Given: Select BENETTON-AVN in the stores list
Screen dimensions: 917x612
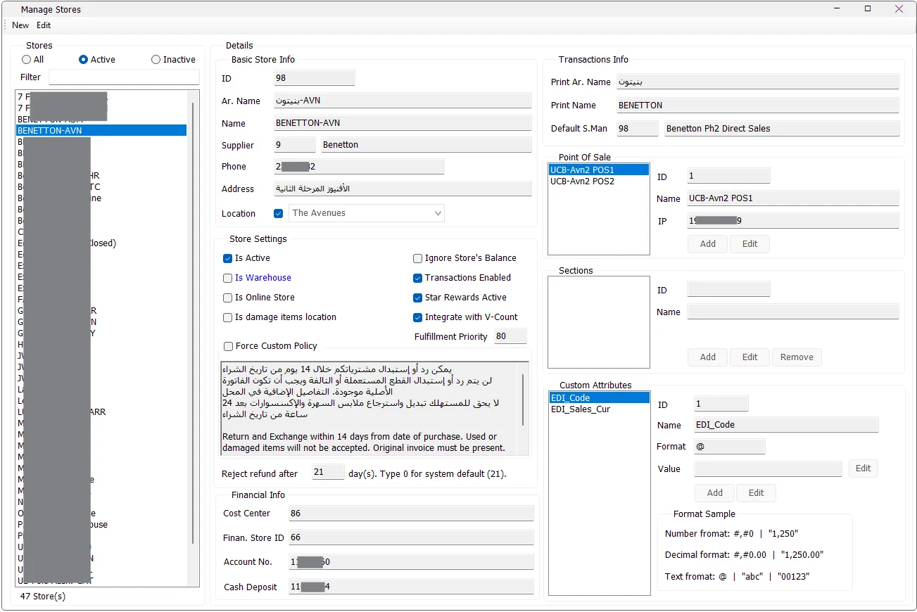Looking at the screenshot, I should [101, 131].
